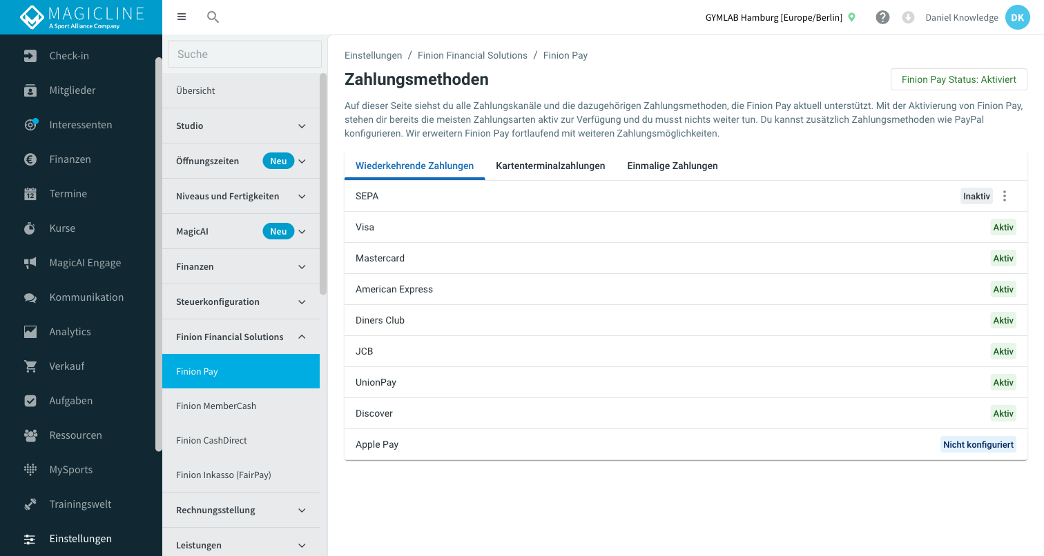Open Finion Inkasso (FairPay) menu item
The width and height of the screenshot is (1044, 556).
coord(241,475)
